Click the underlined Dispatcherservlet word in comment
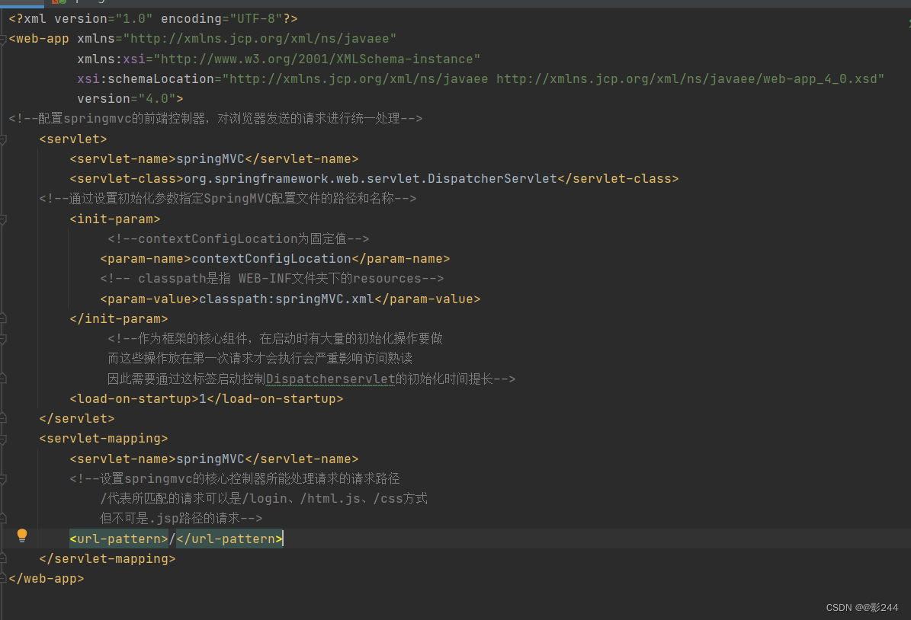This screenshot has width=911, height=620. coord(331,379)
